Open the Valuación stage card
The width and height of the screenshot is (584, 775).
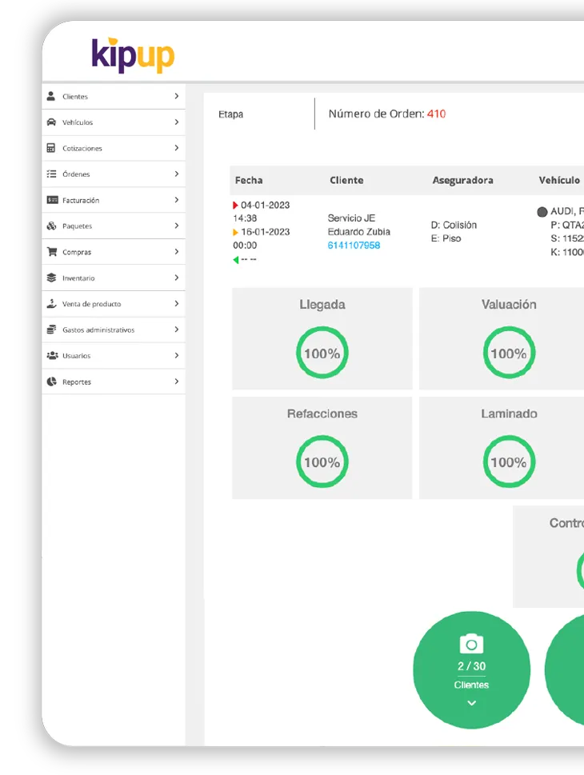[502, 338]
